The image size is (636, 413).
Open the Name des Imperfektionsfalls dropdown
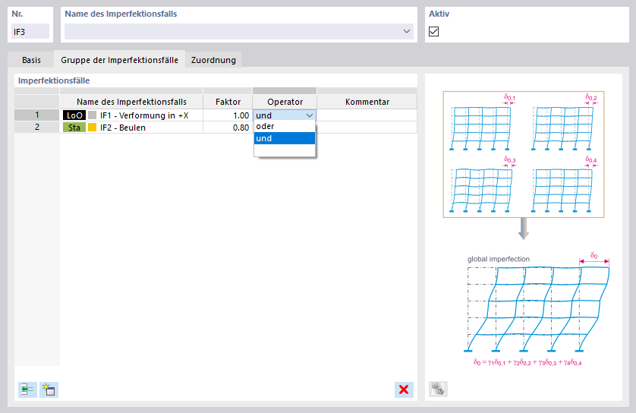(407, 31)
